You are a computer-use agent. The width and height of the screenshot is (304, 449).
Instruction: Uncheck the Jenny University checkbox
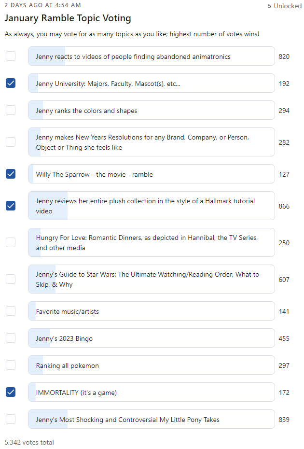(11, 83)
